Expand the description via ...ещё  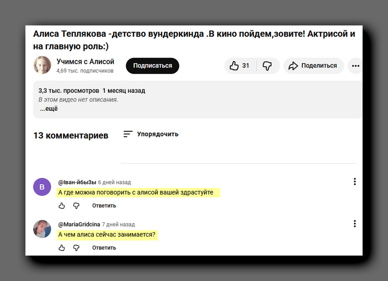coord(49,108)
